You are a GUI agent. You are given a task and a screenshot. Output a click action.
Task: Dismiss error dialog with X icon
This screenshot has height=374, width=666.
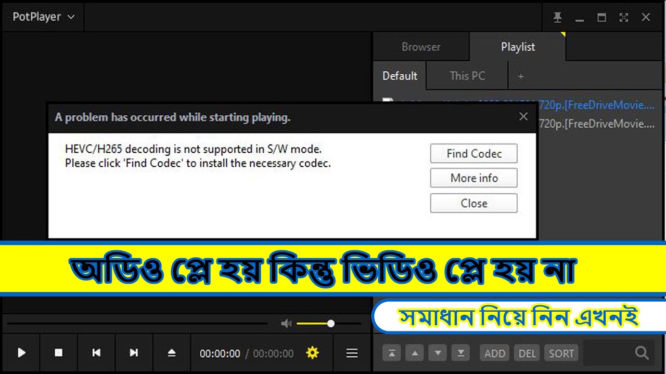[523, 117]
